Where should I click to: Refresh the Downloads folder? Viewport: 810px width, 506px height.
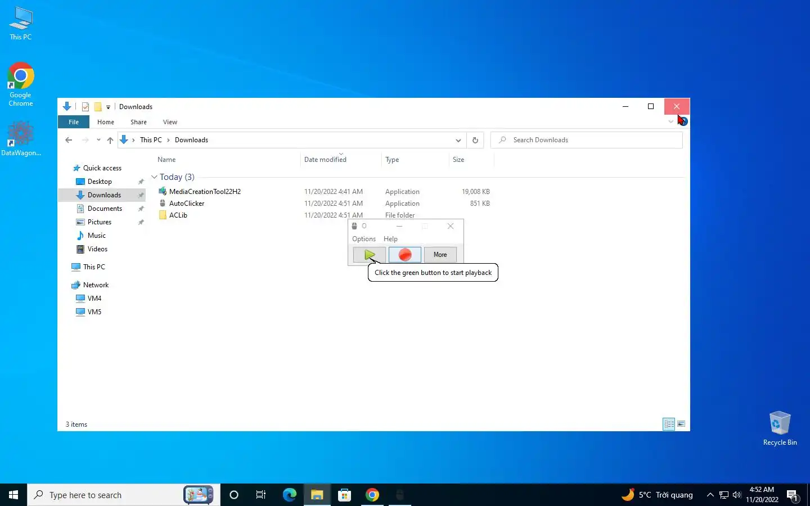tap(475, 140)
